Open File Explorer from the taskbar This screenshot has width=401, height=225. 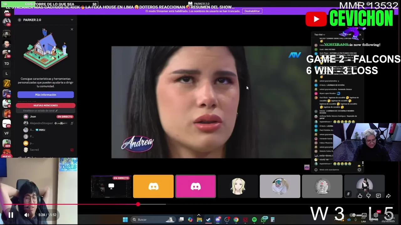pos(199,220)
